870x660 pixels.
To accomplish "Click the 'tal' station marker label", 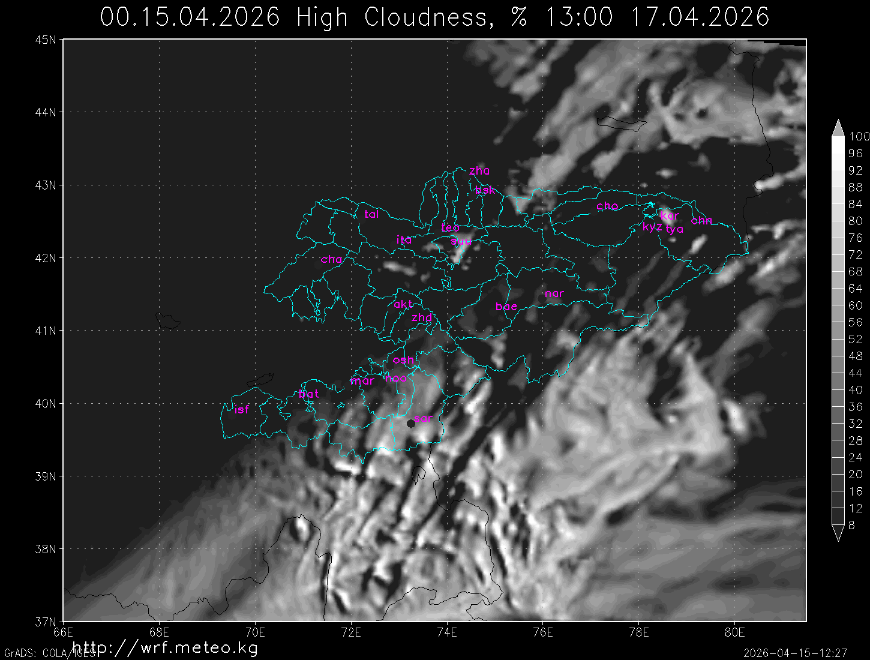I will click(x=371, y=214).
